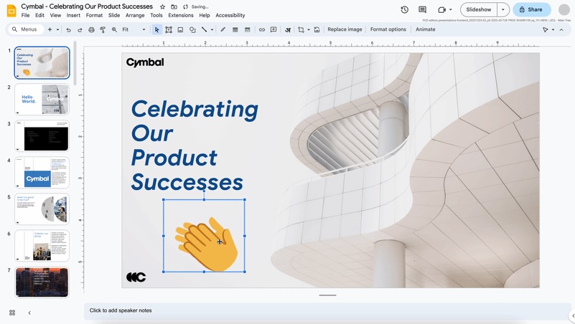Star this presentation
This screenshot has width=575, height=324.
tap(162, 6)
